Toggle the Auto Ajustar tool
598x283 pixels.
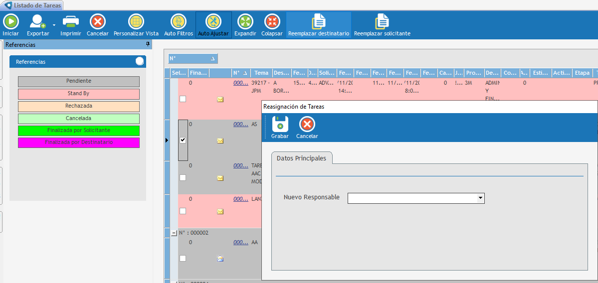pyautogui.click(x=213, y=21)
